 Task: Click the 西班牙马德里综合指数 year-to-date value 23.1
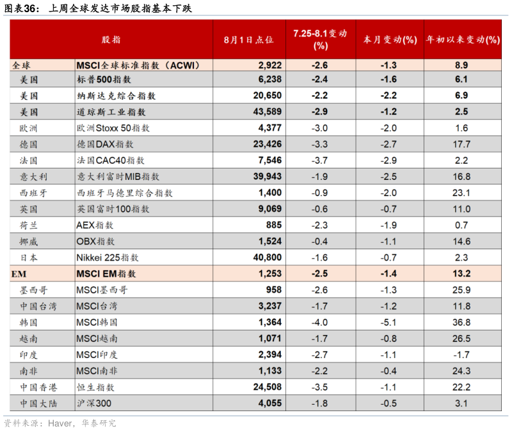coord(461,193)
